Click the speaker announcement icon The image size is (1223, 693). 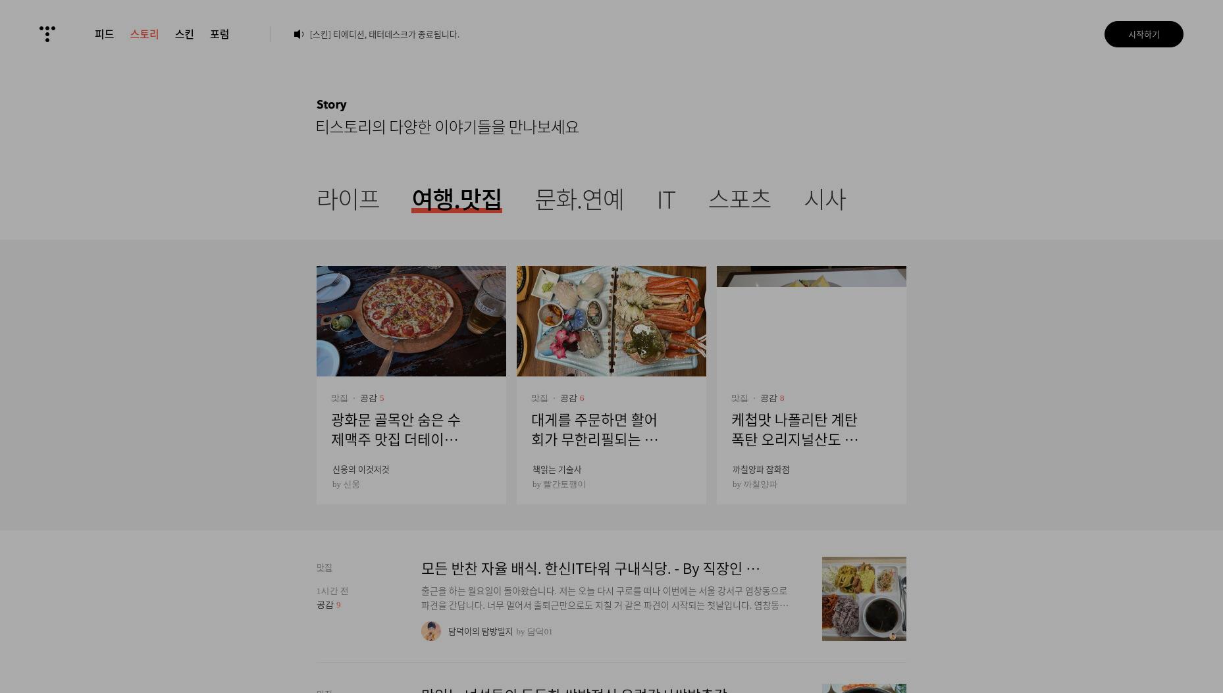(x=299, y=34)
